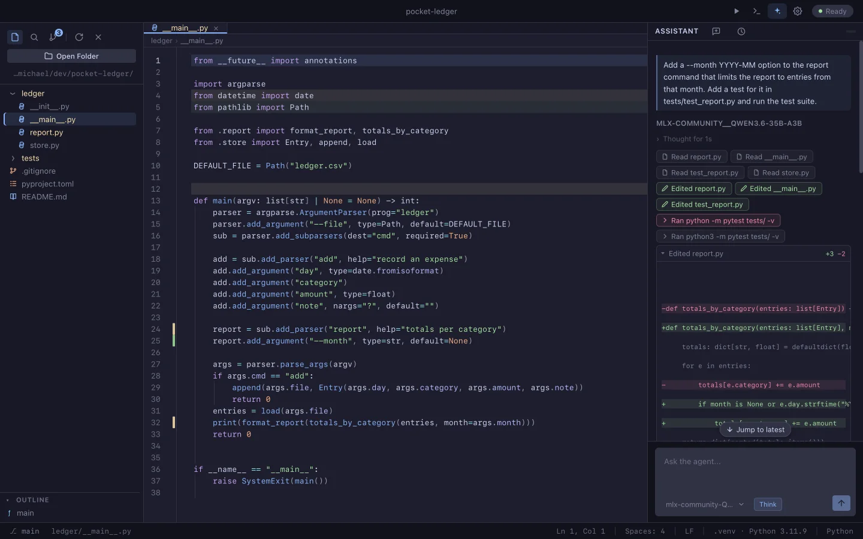This screenshot has width=863, height=539.
Task: Open assistant chat history clock icon
Action: point(741,31)
